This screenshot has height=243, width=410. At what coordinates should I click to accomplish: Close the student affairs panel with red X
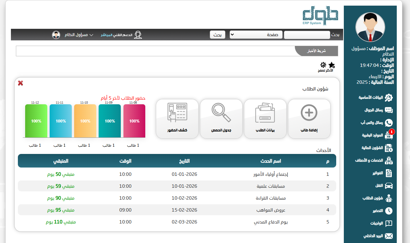21,83
